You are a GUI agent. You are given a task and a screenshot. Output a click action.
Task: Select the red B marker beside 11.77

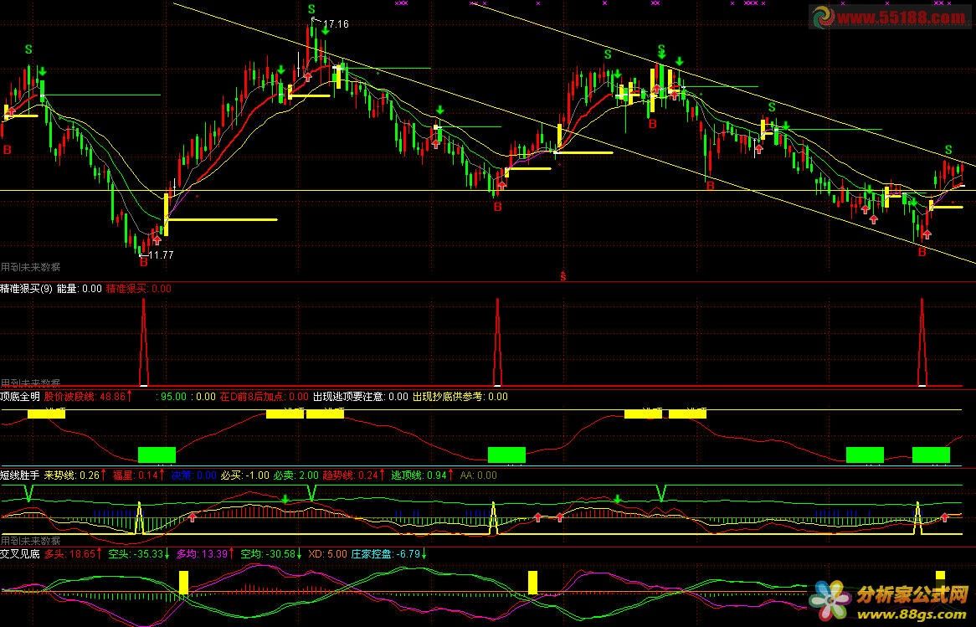pyautogui.click(x=144, y=263)
